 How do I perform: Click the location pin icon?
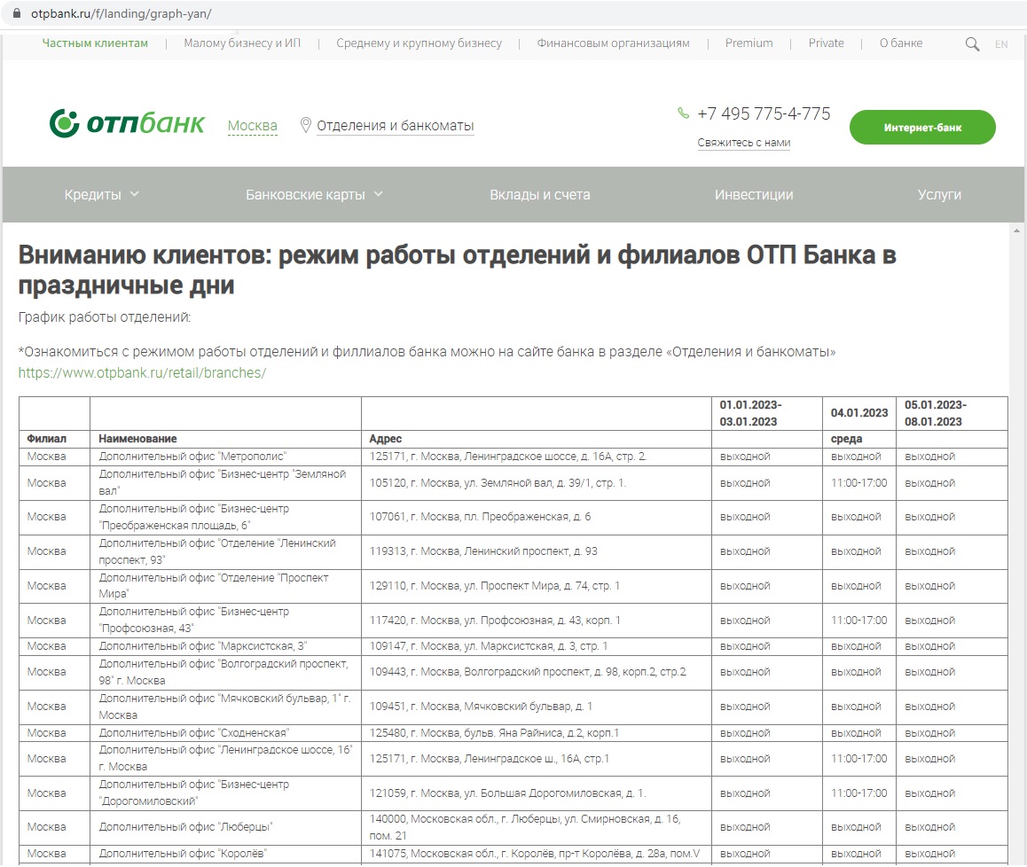305,125
